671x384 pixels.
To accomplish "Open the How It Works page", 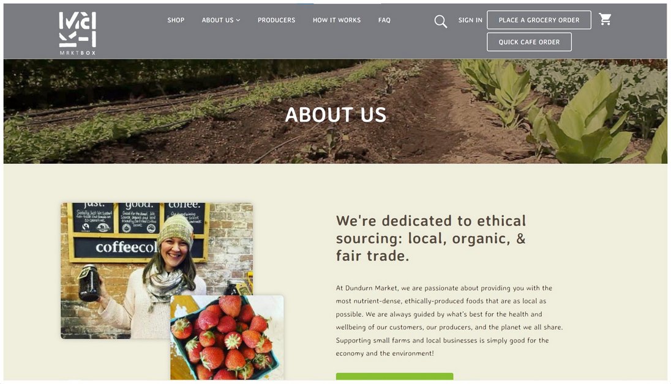I will coord(337,20).
